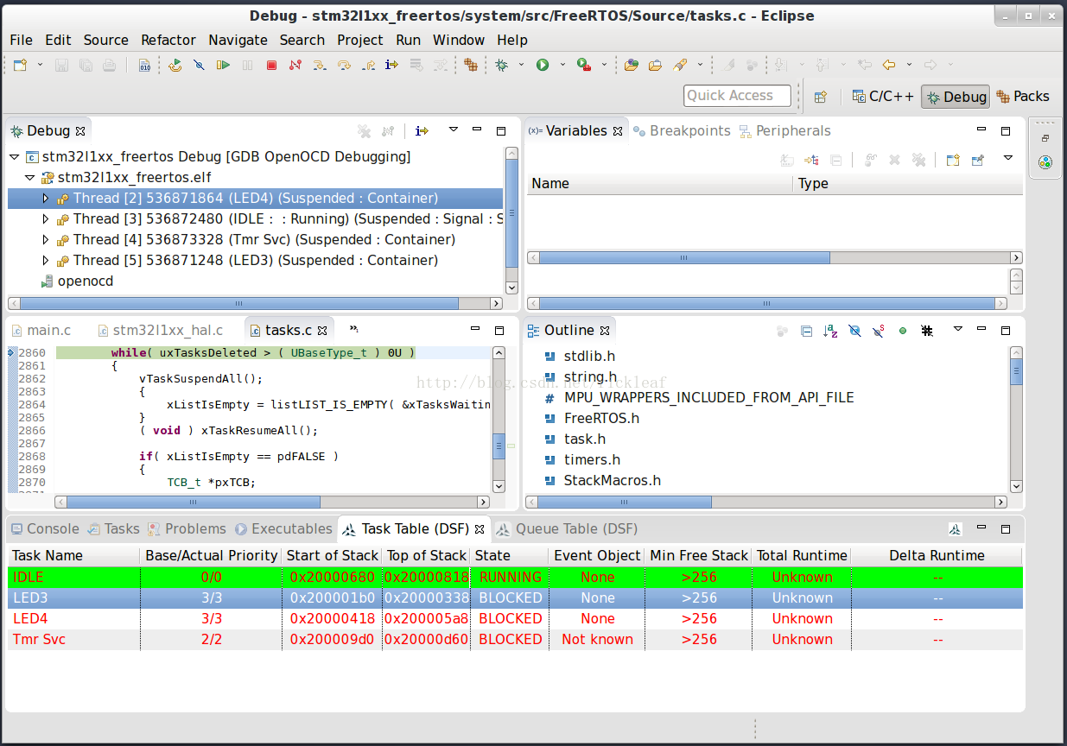The width and height of the screenshot is (1067, 746).
Task: Select the LED4 row in Task Table
Action: 515,618
